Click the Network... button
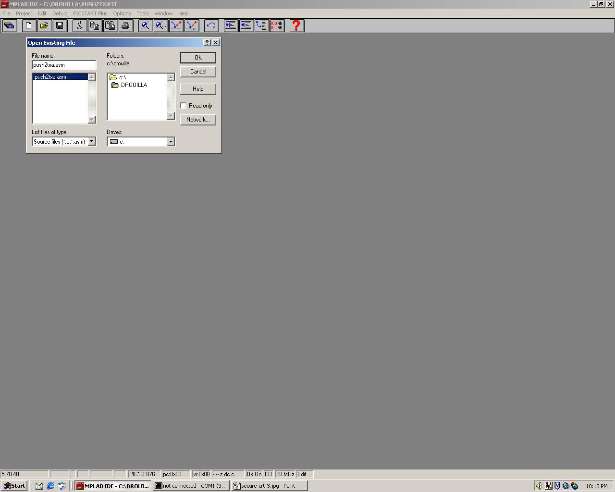 [198, 120]
